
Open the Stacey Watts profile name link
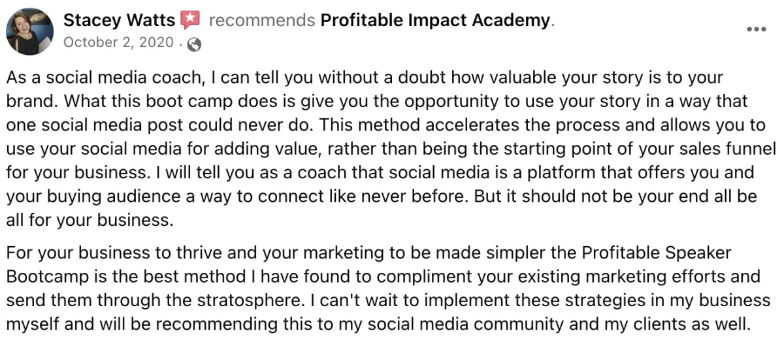point(119,20)
